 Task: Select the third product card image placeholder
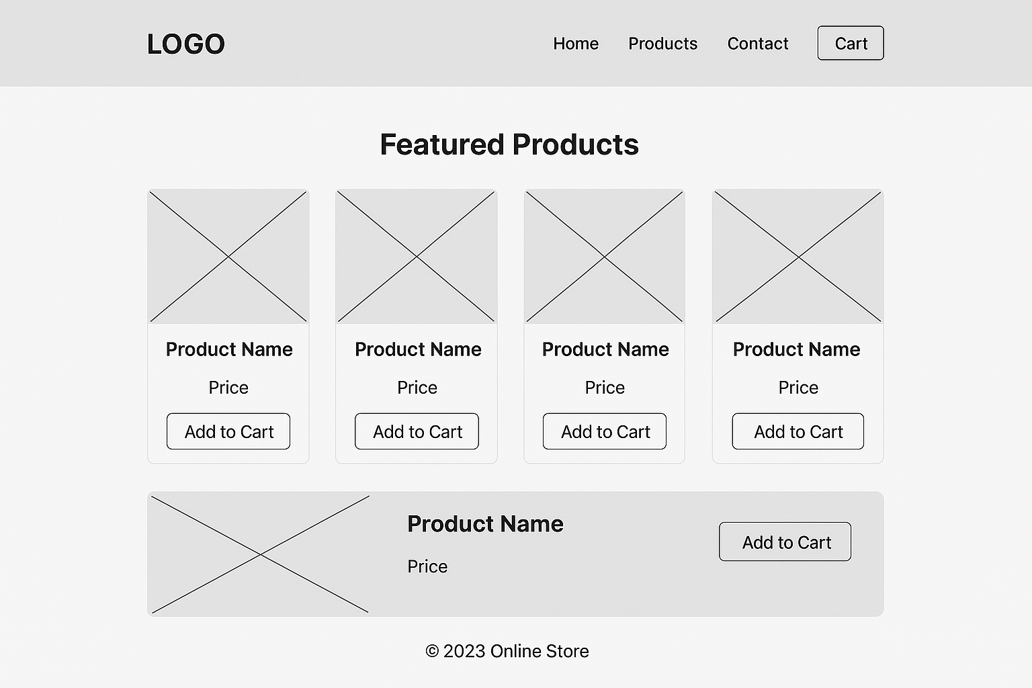(x=605, y=257)
